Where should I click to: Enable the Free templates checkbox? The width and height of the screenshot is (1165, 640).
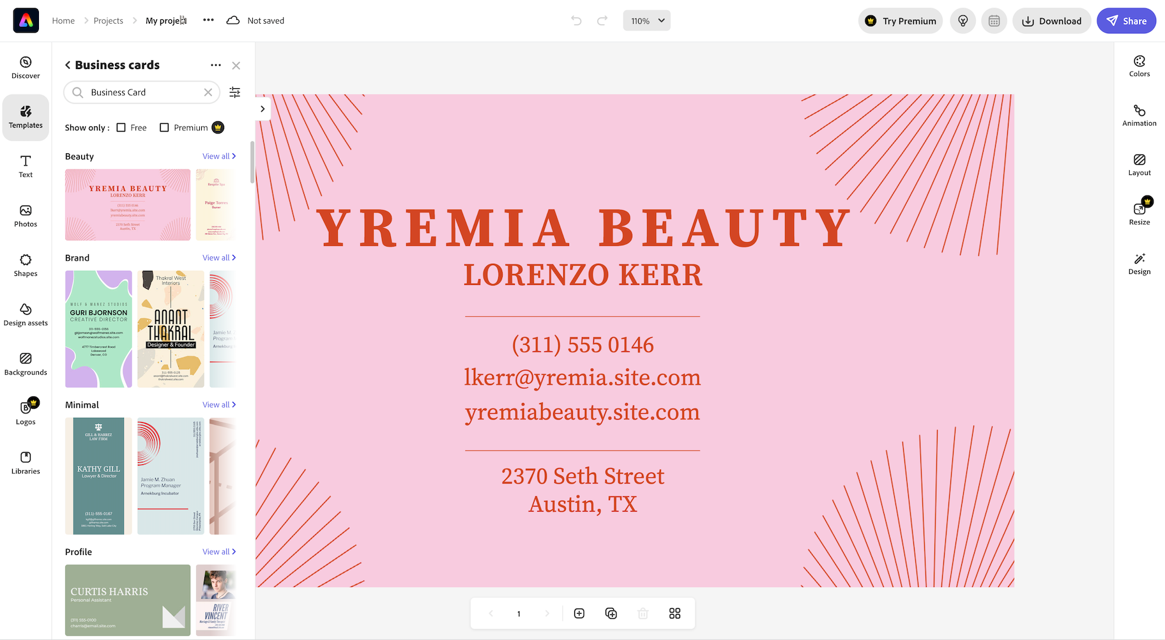click(x=121, y=128)
